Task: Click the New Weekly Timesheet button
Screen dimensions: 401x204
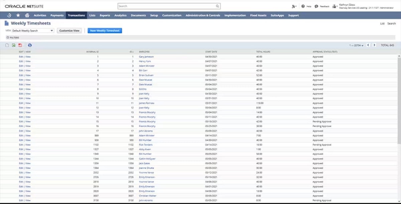Action: pyautogui.click(x=105, y=30)
